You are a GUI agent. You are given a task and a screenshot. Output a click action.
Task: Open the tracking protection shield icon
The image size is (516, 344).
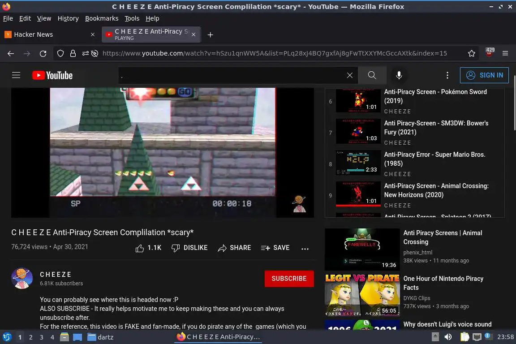pos(60,53)
